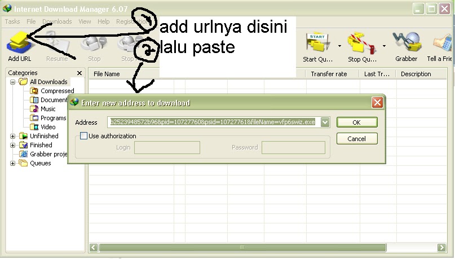Viewport: 455px width, 259px height.
Task: Select Grabber projects in tree
Action: 43,154
